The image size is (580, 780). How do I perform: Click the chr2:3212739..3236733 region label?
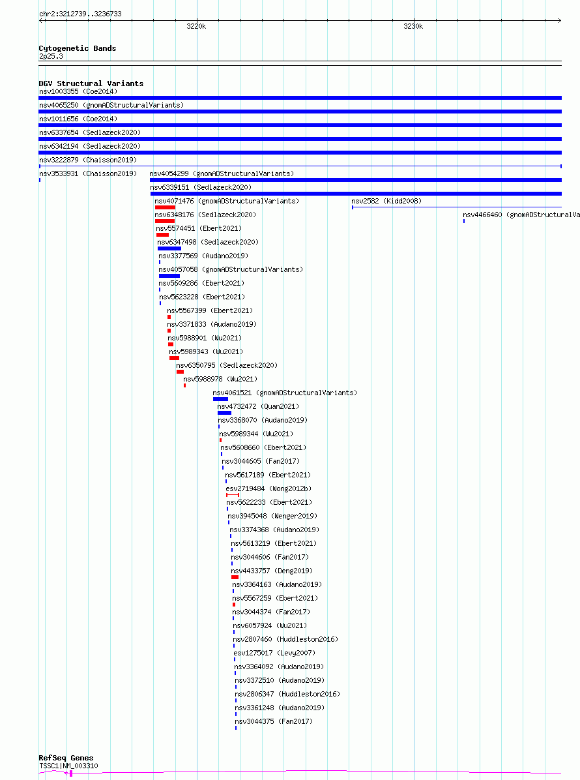pyautogui.click(x=80, y=14)
